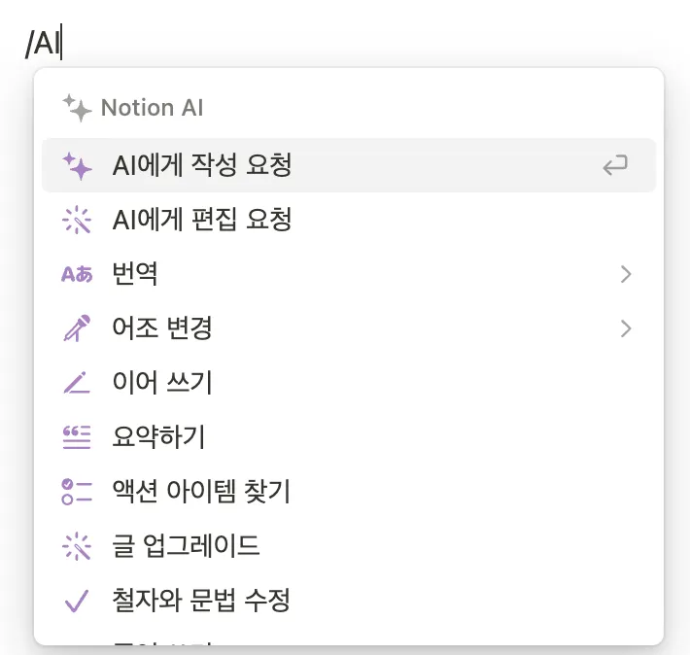690x655 pixels.
Task: Choose the AI에게 작성 요청 menu entry
Action: [202, 166]
